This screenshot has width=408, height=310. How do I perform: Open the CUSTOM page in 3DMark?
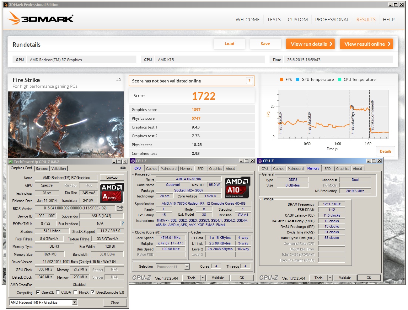[298, 20]
